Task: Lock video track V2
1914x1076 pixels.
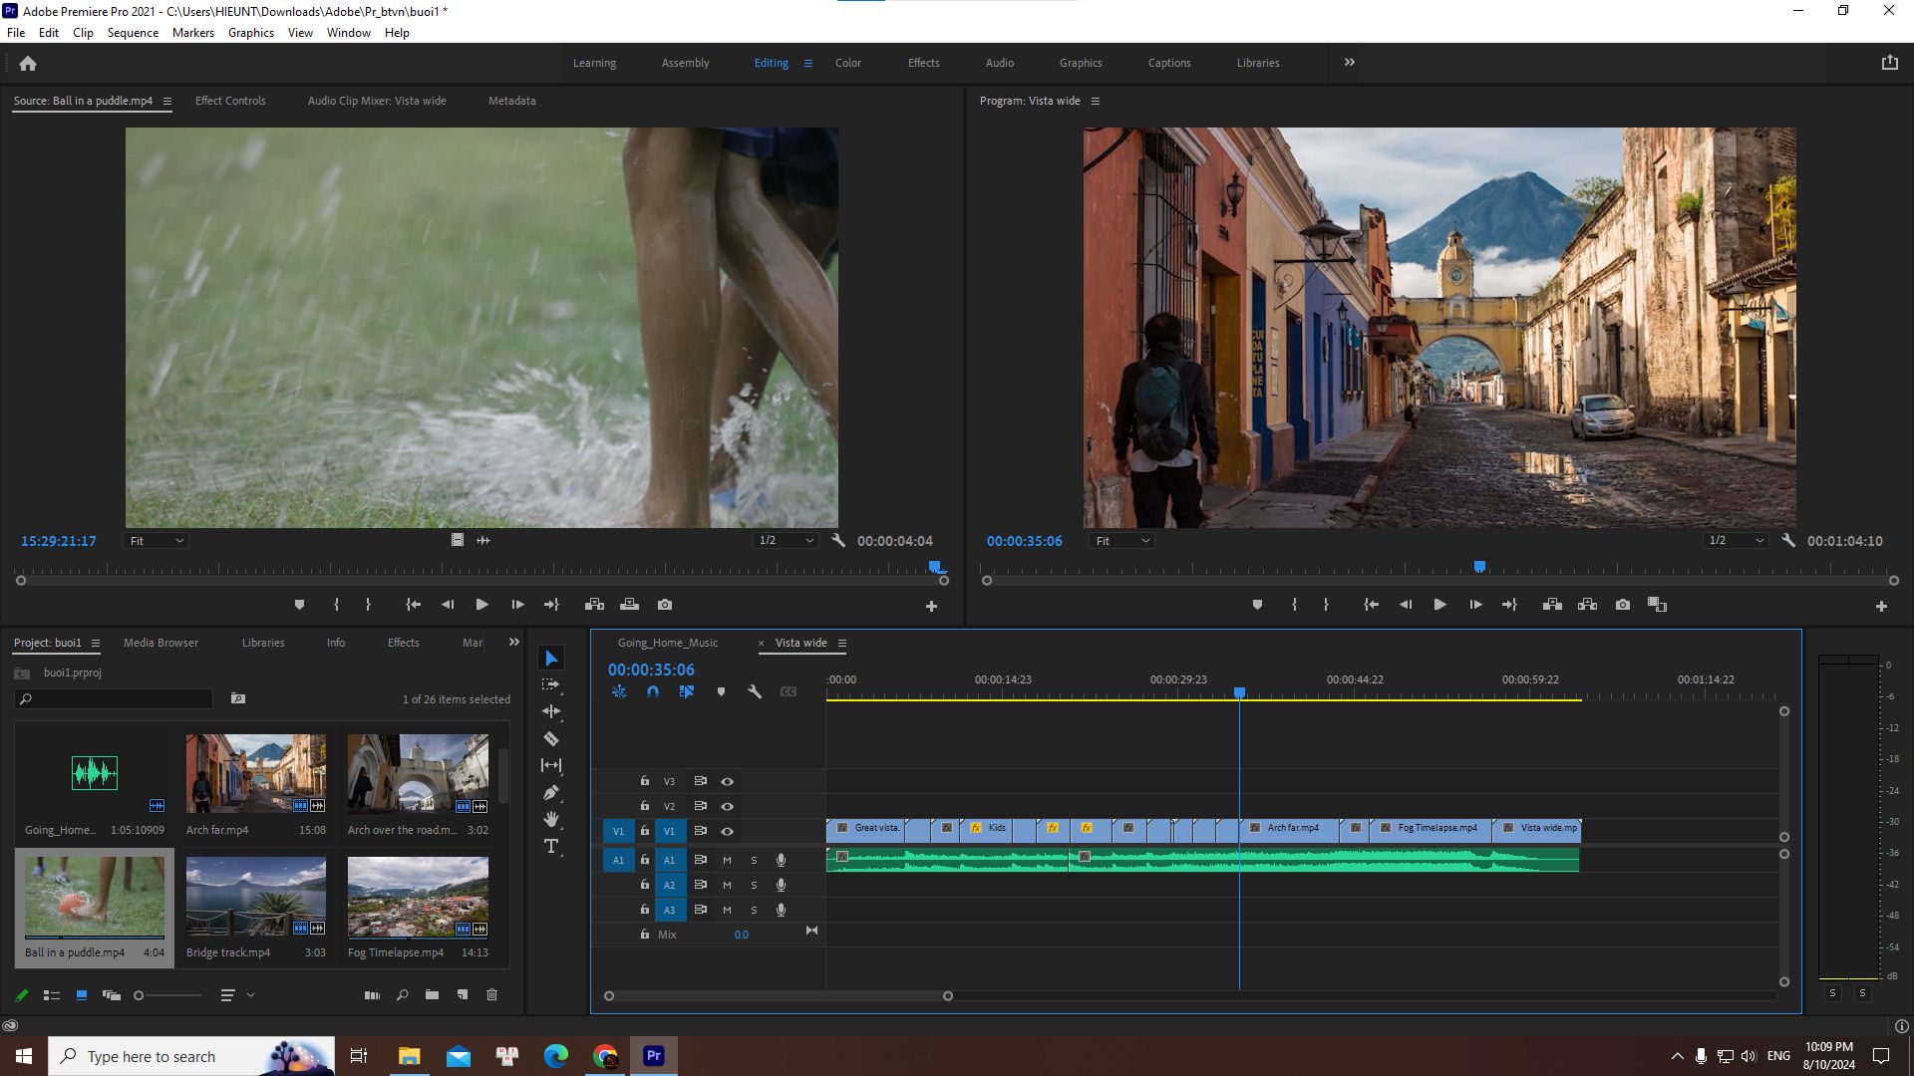Action: tap(645, 805)
